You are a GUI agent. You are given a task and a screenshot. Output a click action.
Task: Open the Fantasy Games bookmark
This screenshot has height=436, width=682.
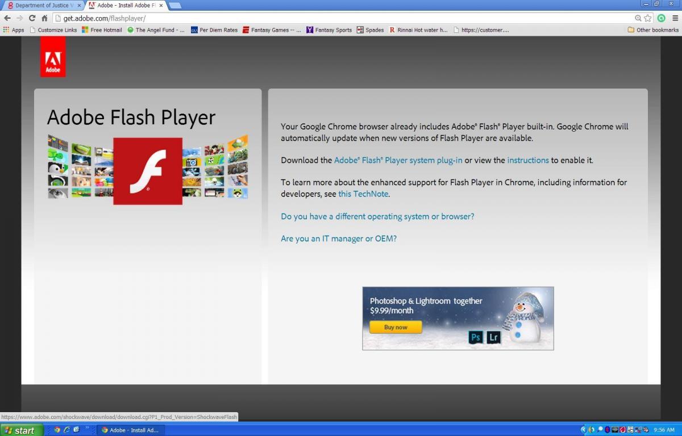coord(272,30)
